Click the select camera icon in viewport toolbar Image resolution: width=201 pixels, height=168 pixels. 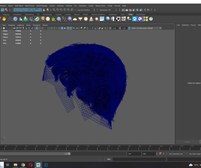[x=14, y=28]
